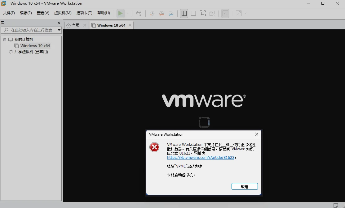Open the 文件(F) menu

click(9, 13)
